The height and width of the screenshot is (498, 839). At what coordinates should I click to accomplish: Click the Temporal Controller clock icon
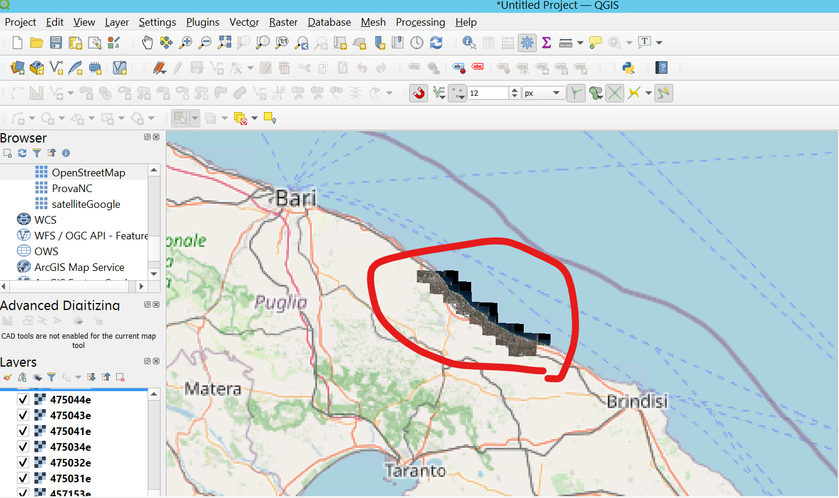417,43
